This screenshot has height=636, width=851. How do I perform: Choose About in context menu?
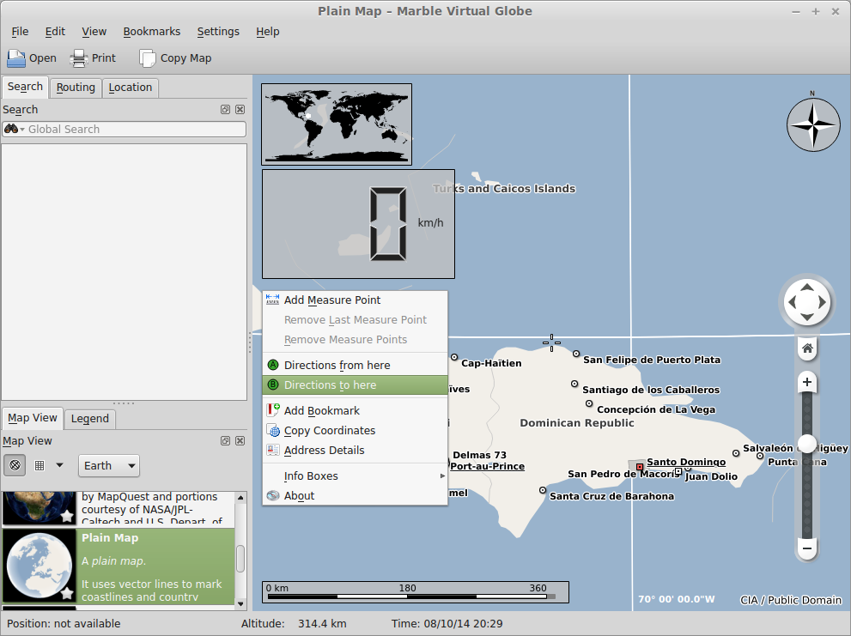[x=355, y=495]
